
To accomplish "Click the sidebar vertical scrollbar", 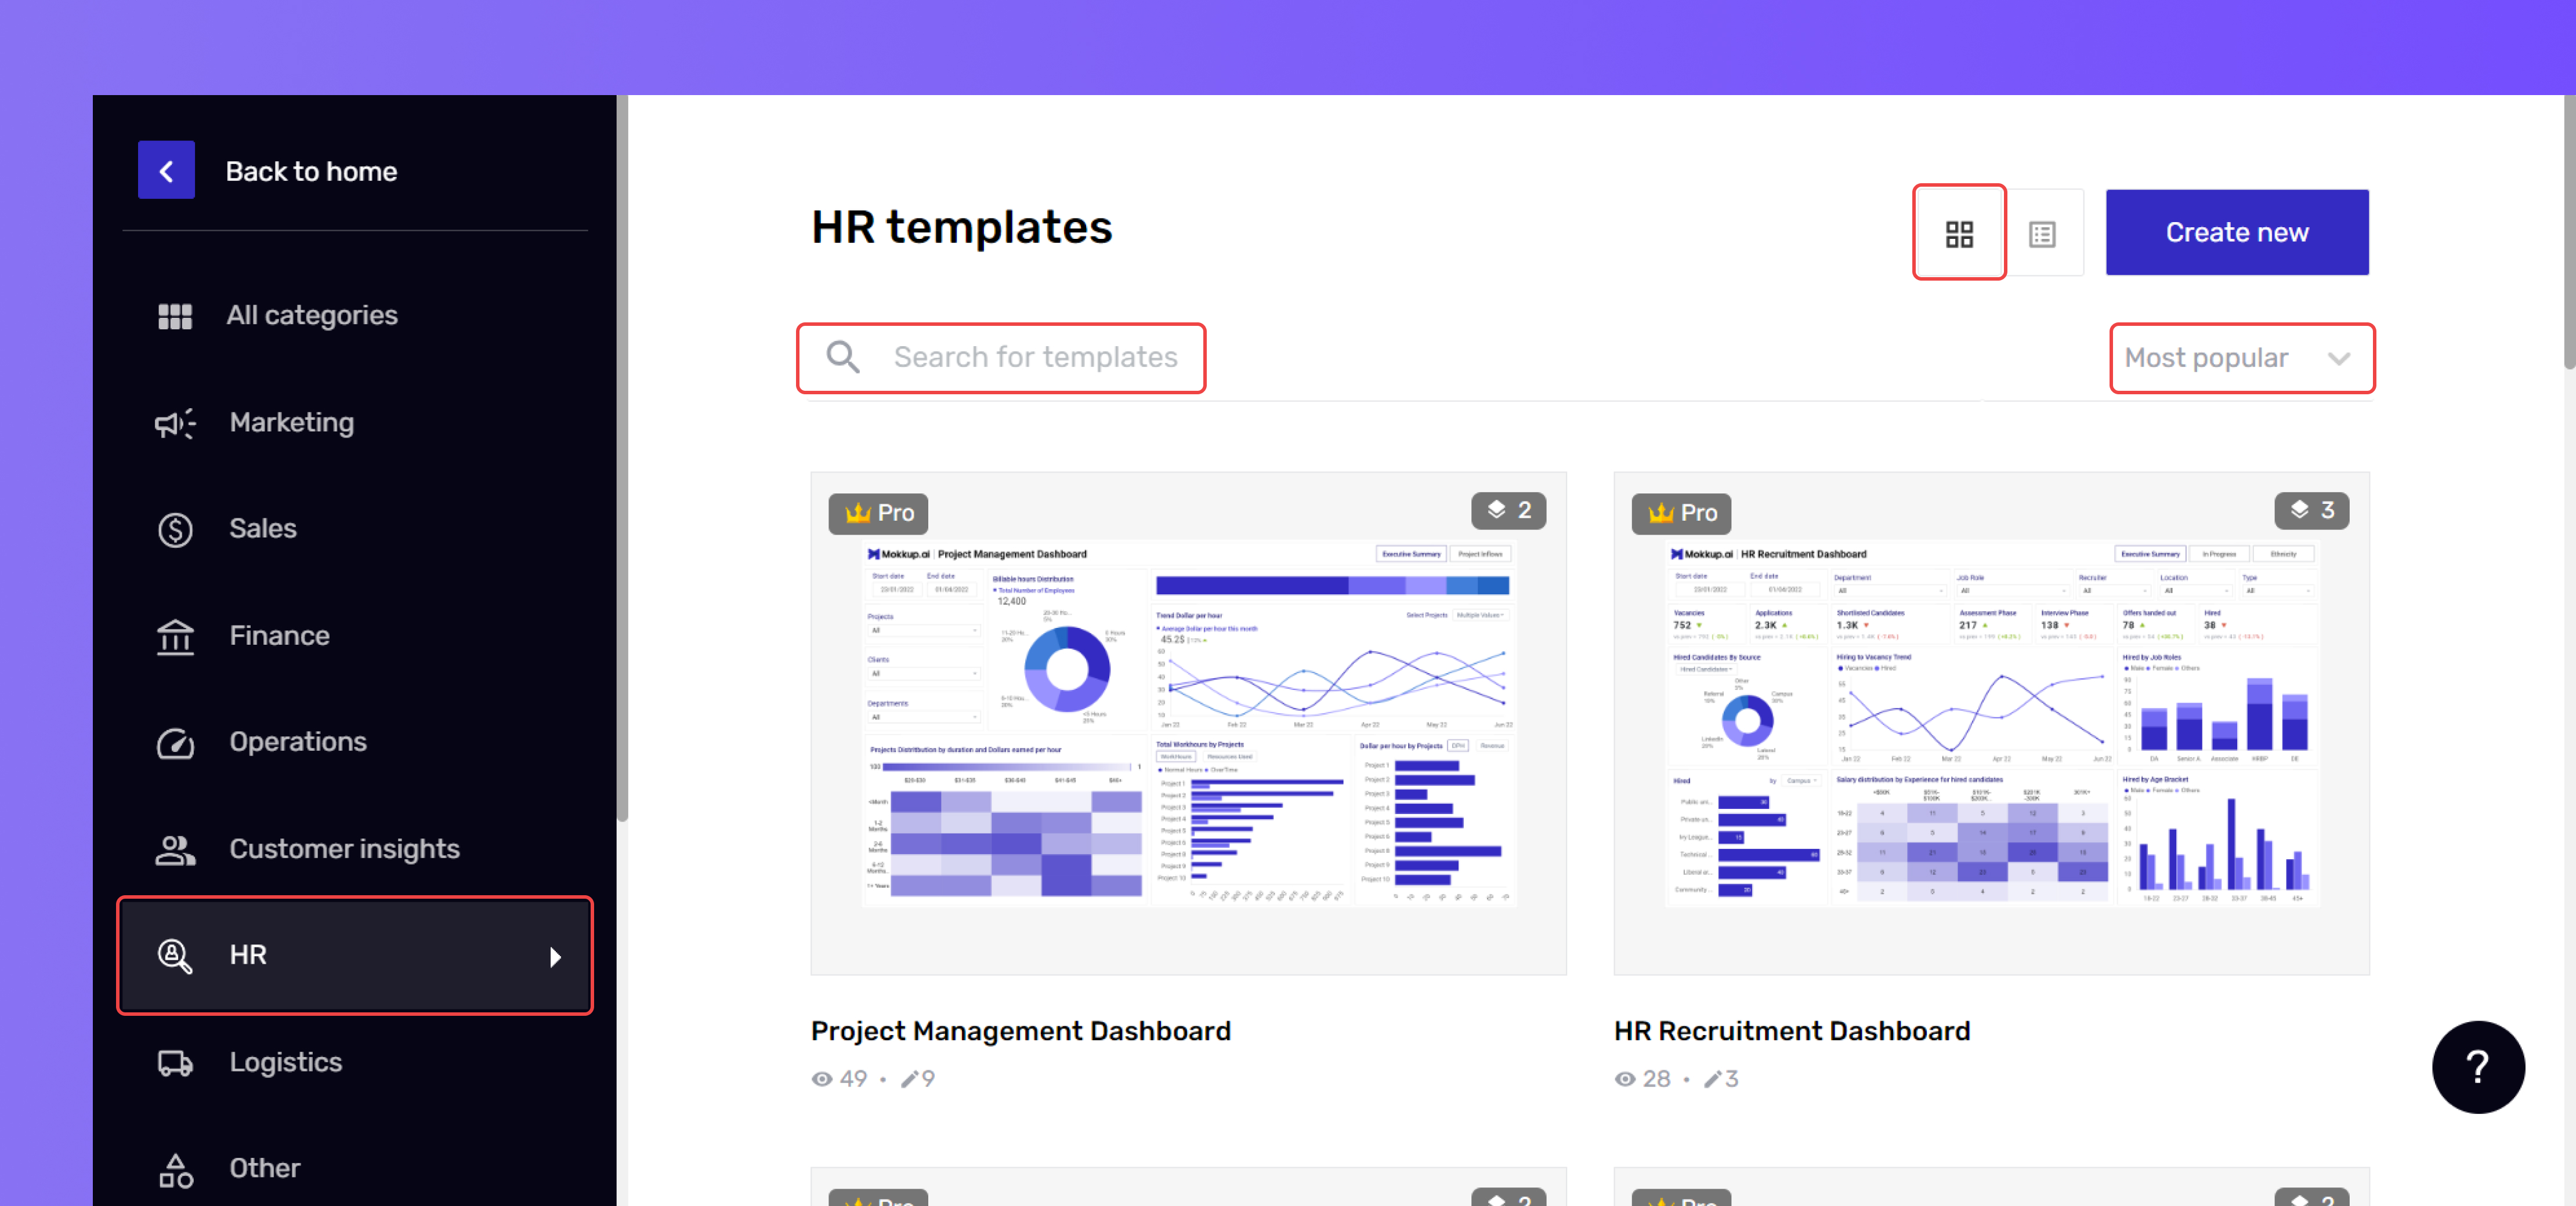I will 622,460.
